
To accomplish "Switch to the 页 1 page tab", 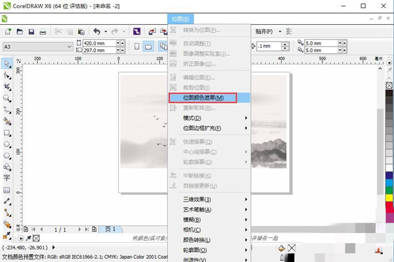I will coord(110,229).
